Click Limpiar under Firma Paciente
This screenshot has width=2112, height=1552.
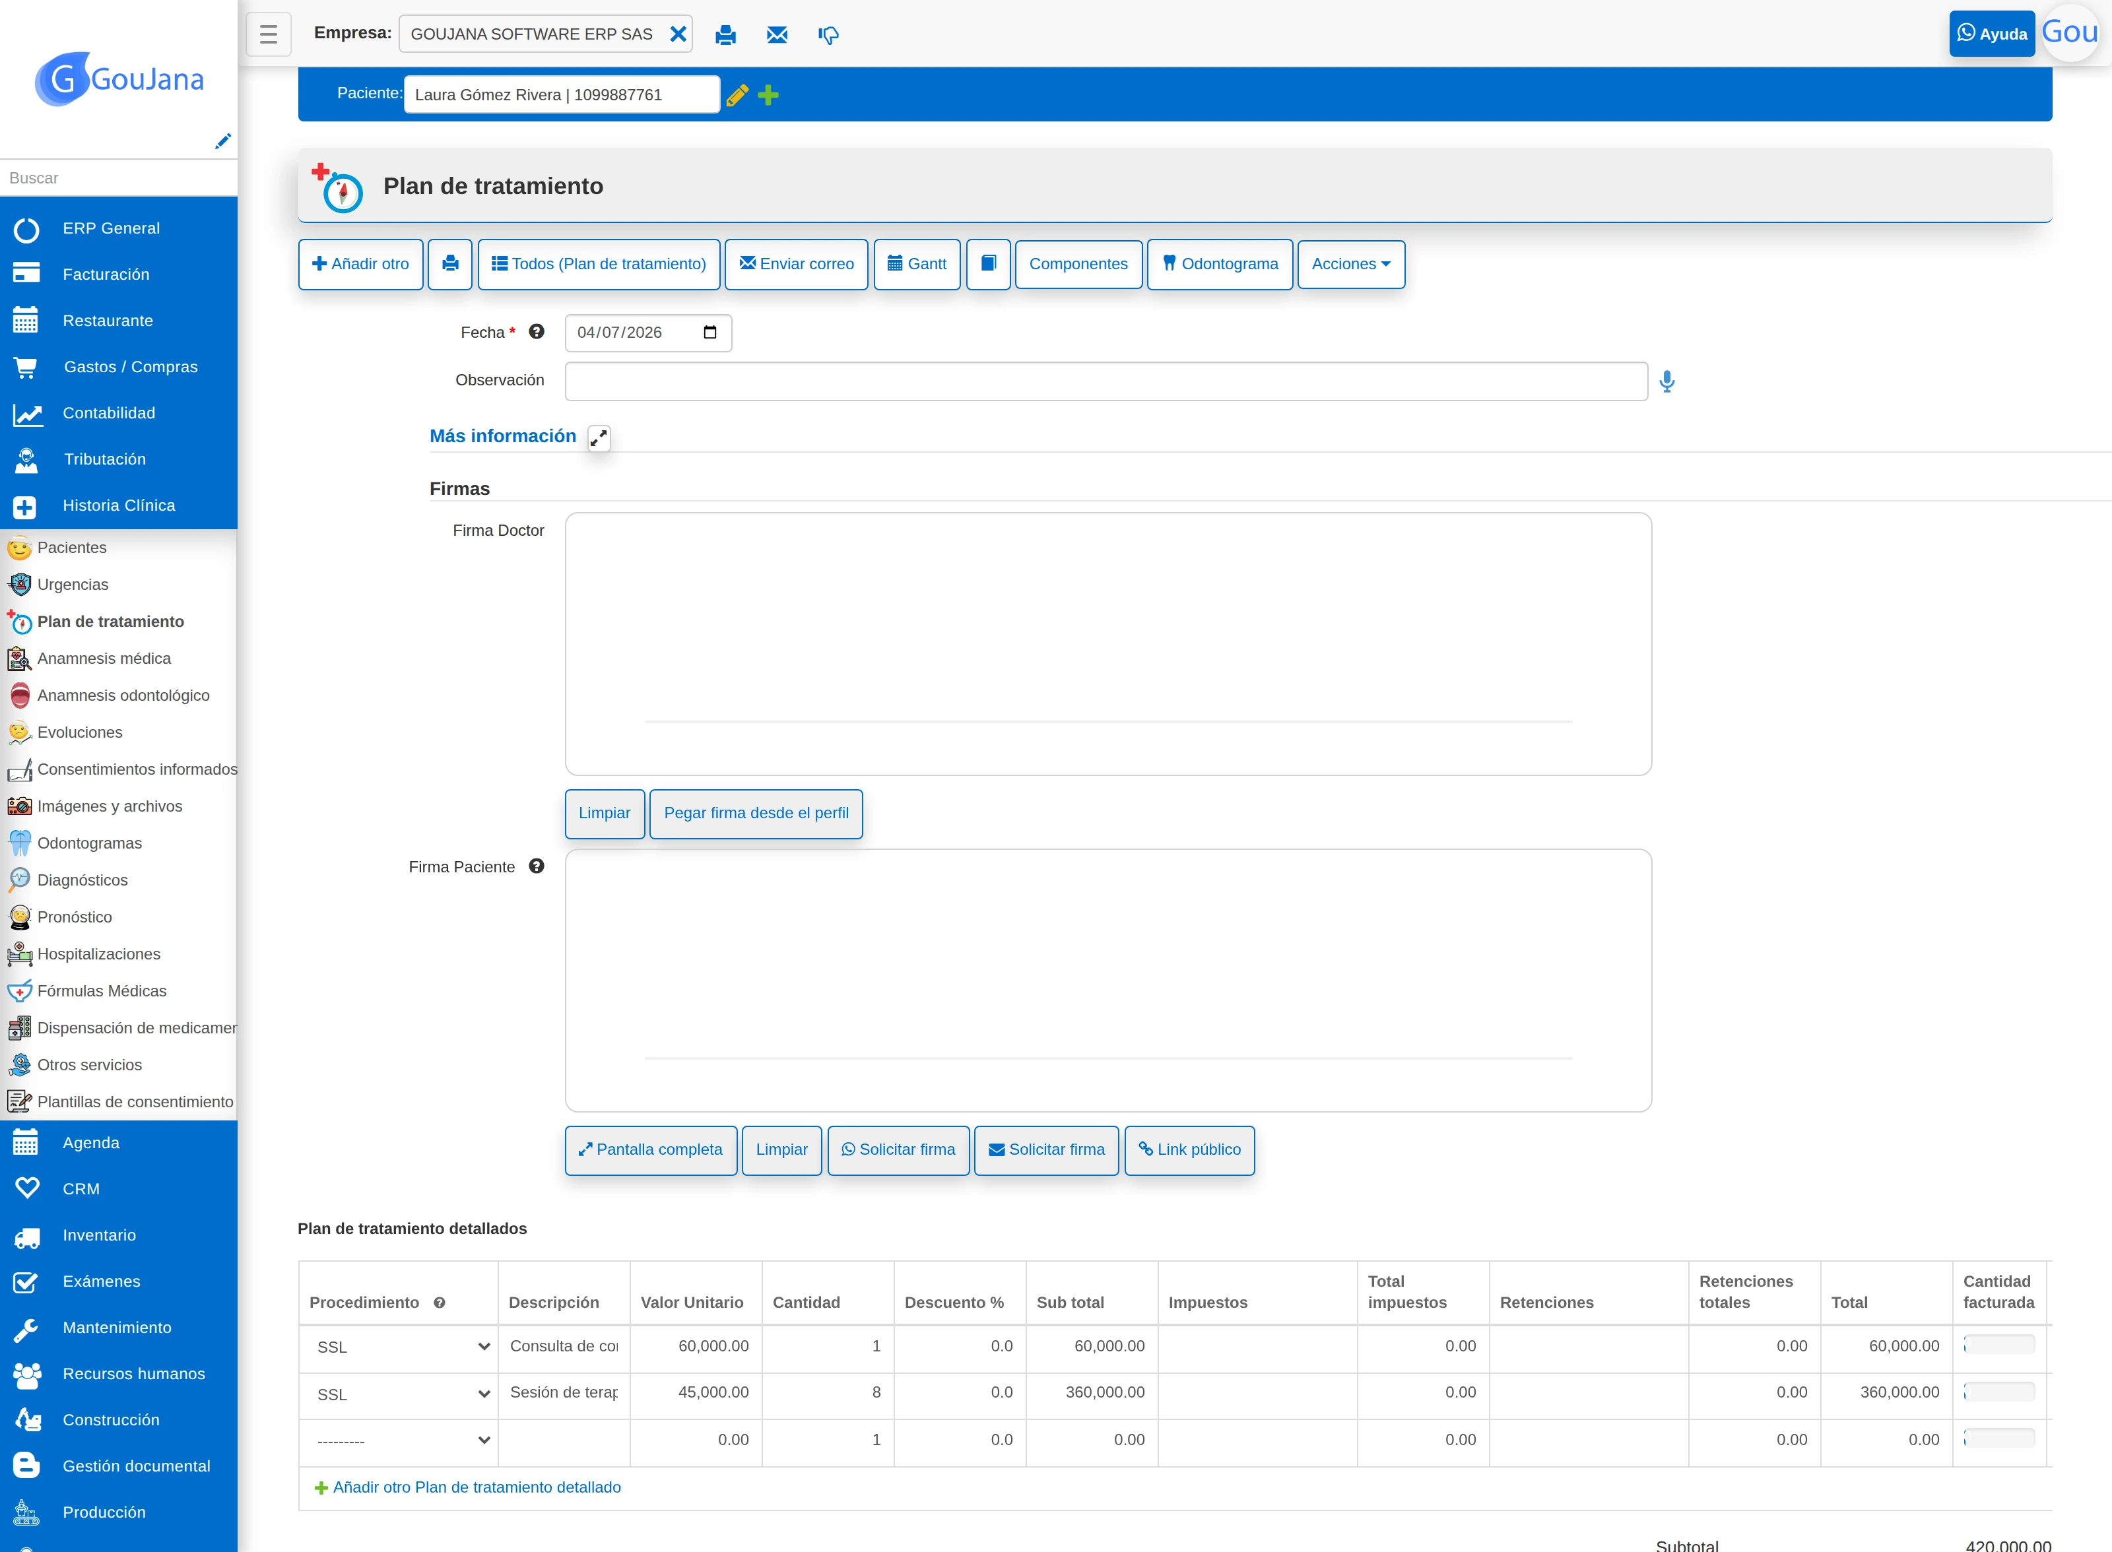click(x=781, y=1150)
